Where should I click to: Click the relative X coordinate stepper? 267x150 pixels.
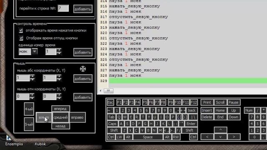(x=32, y=96)
